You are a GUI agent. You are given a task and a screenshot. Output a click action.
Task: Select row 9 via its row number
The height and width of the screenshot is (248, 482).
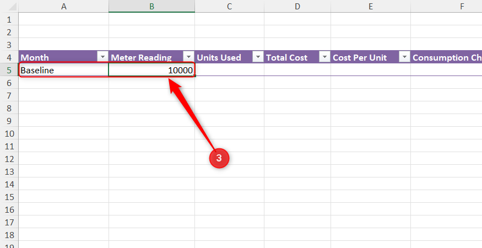[x=9, y=120]
